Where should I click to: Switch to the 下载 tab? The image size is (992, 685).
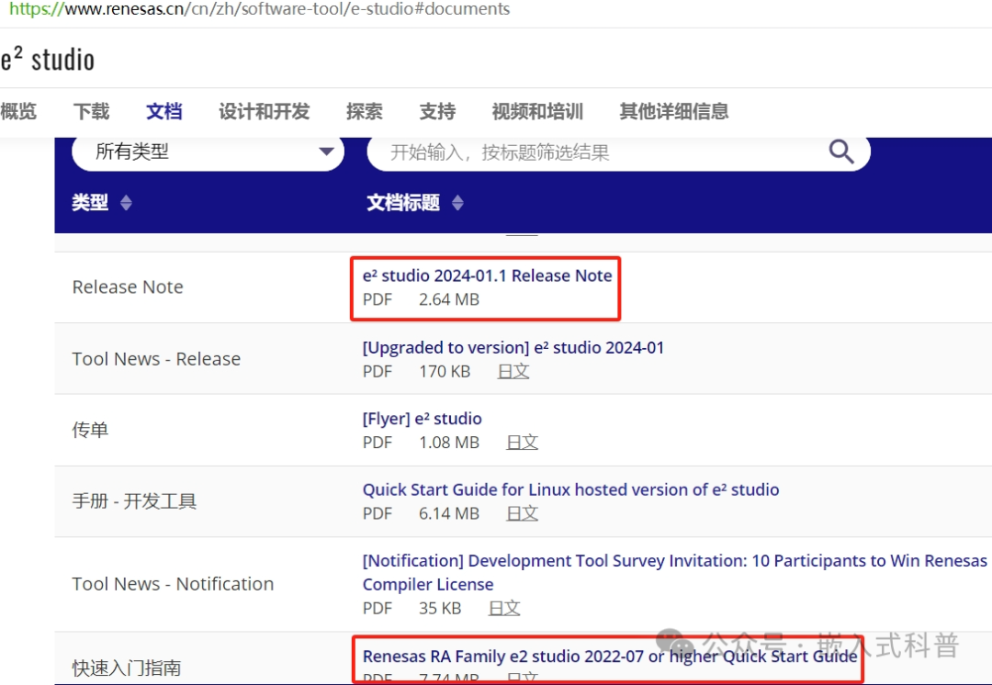(x=91, y=111)
